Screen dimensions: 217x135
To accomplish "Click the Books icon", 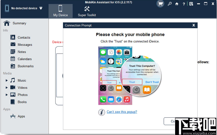I will [x=13, y=102].
